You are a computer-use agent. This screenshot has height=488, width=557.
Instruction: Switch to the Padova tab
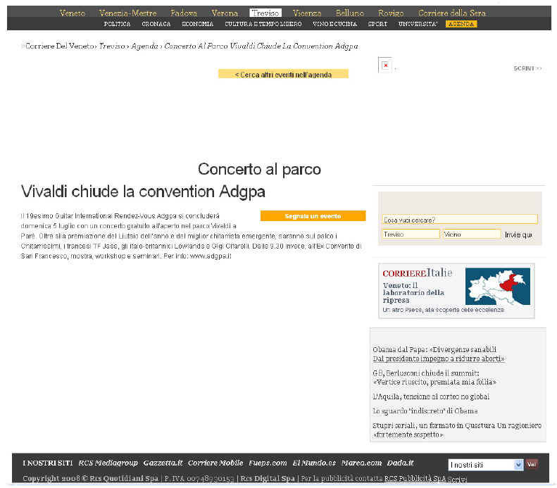click(184, 13)
